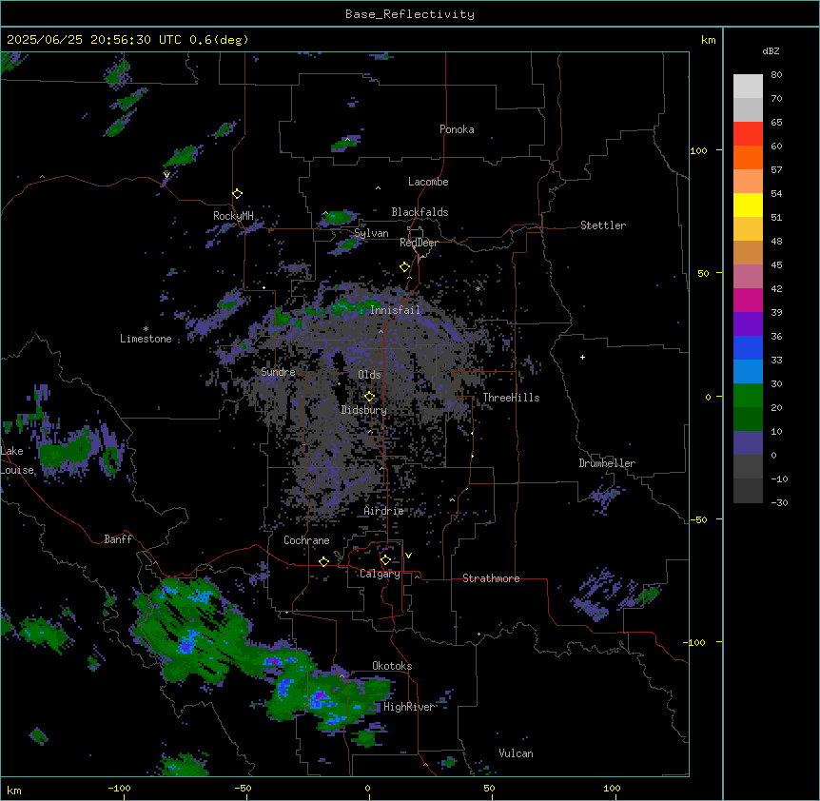
Task: Click the Ponoka city label
Action: [457, 129]
